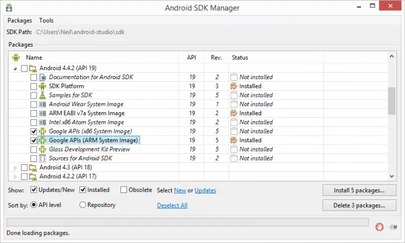Open the Tools menu
The height and width of the screenshot is (243, 405).
pyautogui.click(x=46, y=20)
